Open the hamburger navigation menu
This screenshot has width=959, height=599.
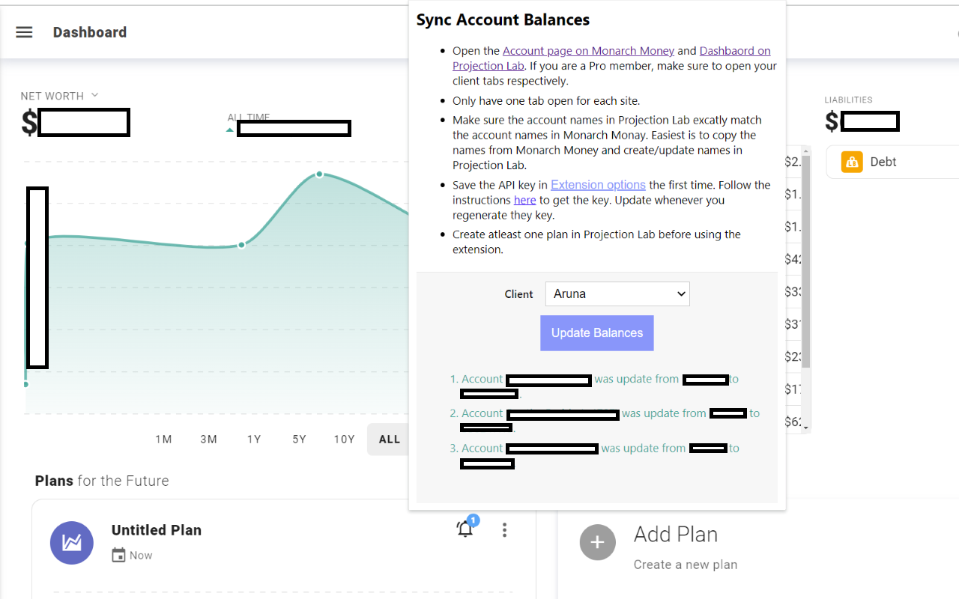coord(24,32)
